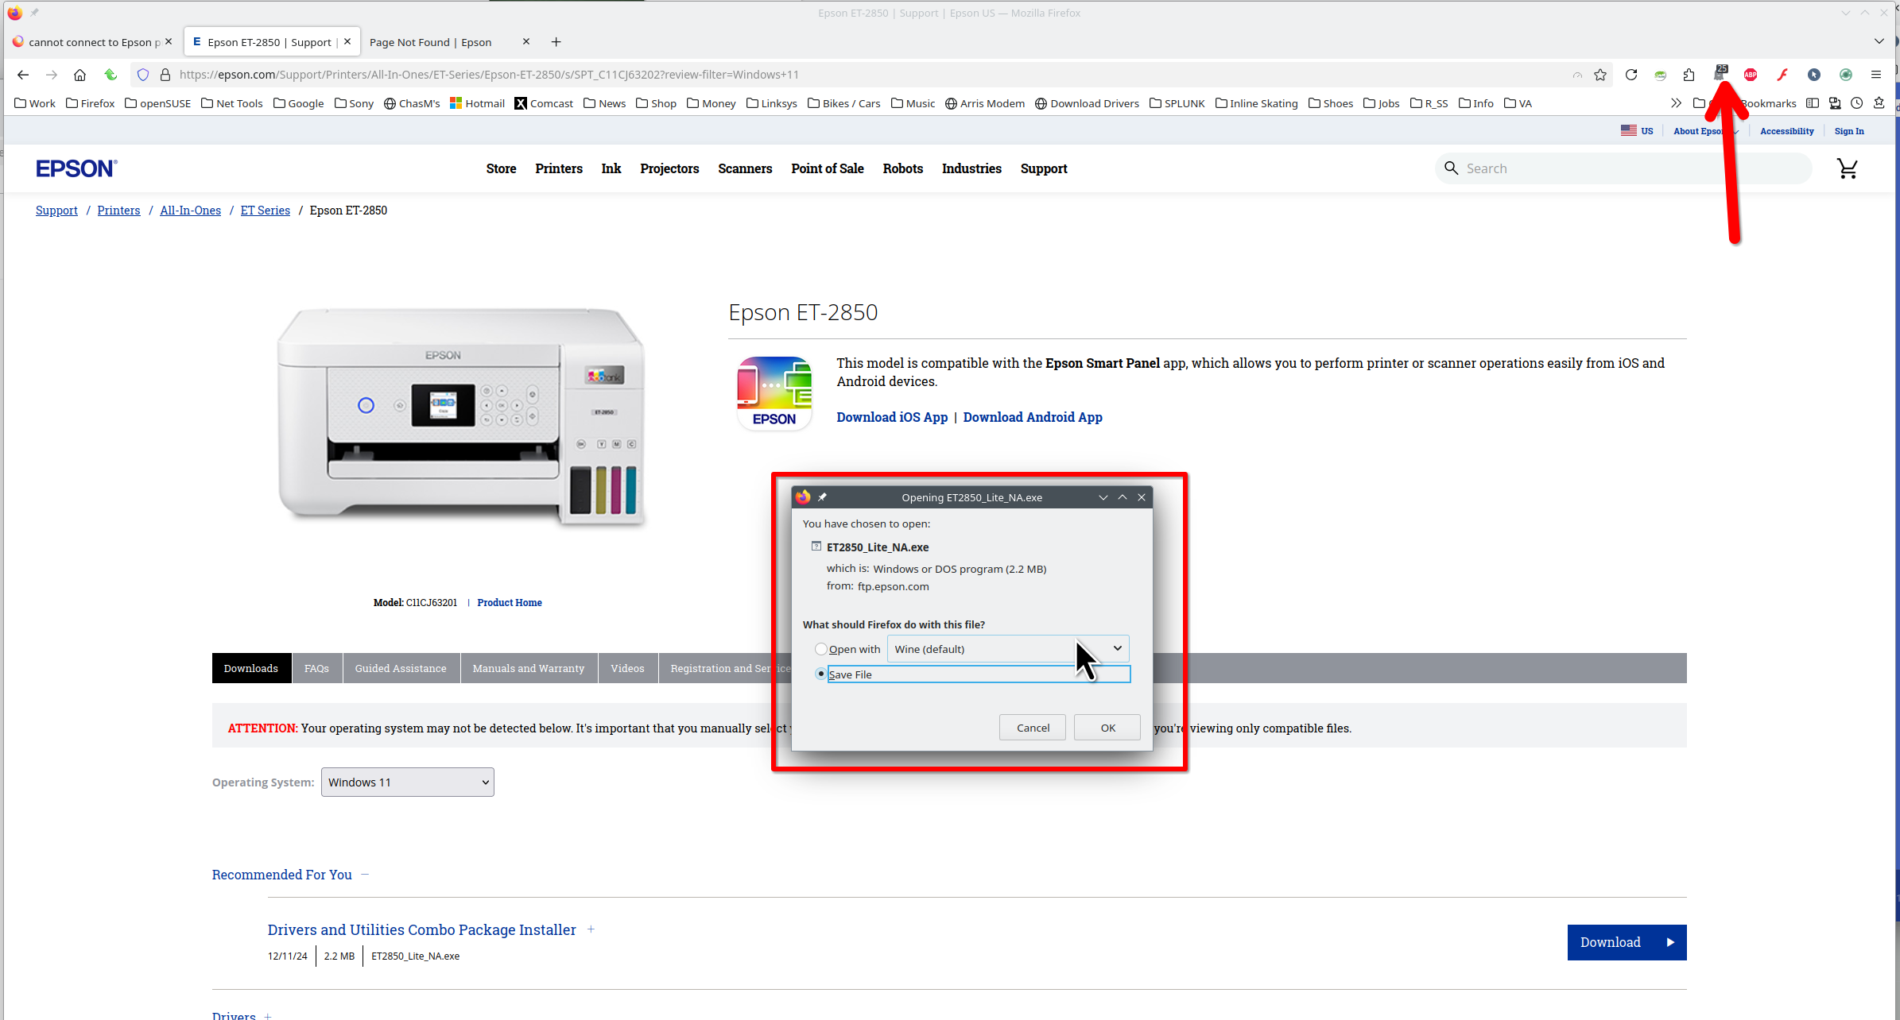Follow the ET Series breadcrumb link
The image size is (1900, 1020).
[266, 211]
